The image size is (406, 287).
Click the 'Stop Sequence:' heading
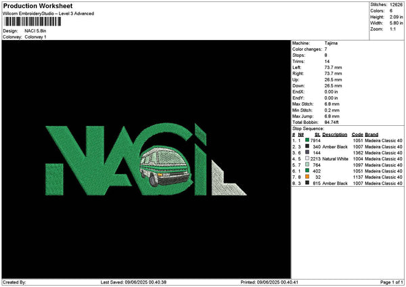(308, 129)
